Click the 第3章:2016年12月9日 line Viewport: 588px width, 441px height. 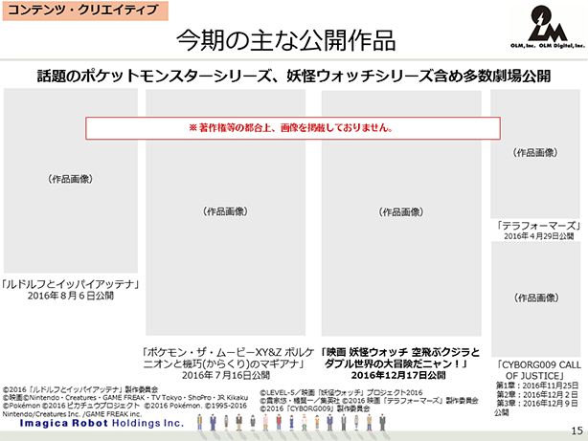tap(537, 404)
